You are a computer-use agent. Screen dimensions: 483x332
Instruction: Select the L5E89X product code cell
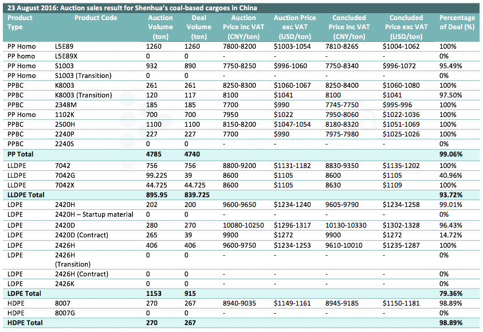click(66, 56)
